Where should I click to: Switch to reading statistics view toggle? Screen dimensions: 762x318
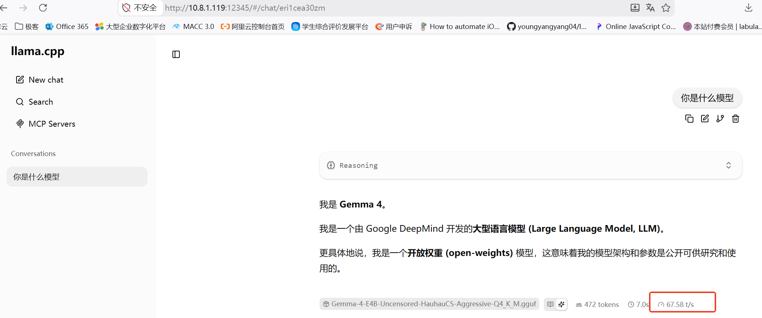pyautogui.click(x=550, y=304)
